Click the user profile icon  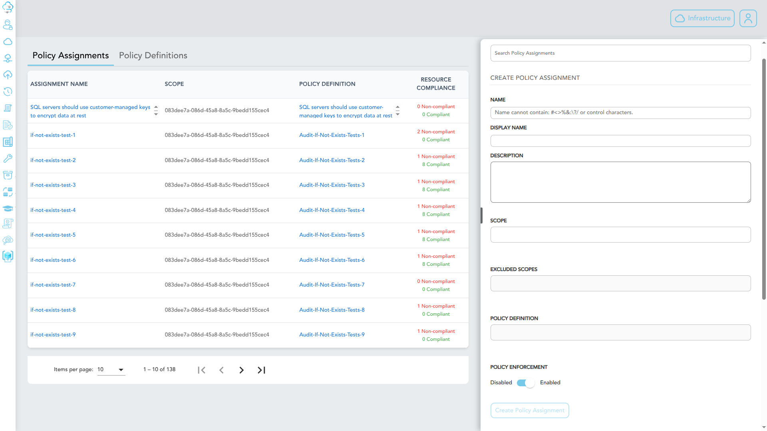pos(748,18)
